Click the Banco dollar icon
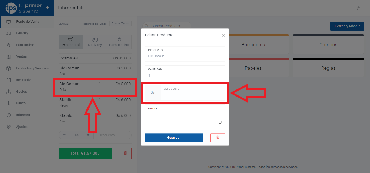 (9, 103)
